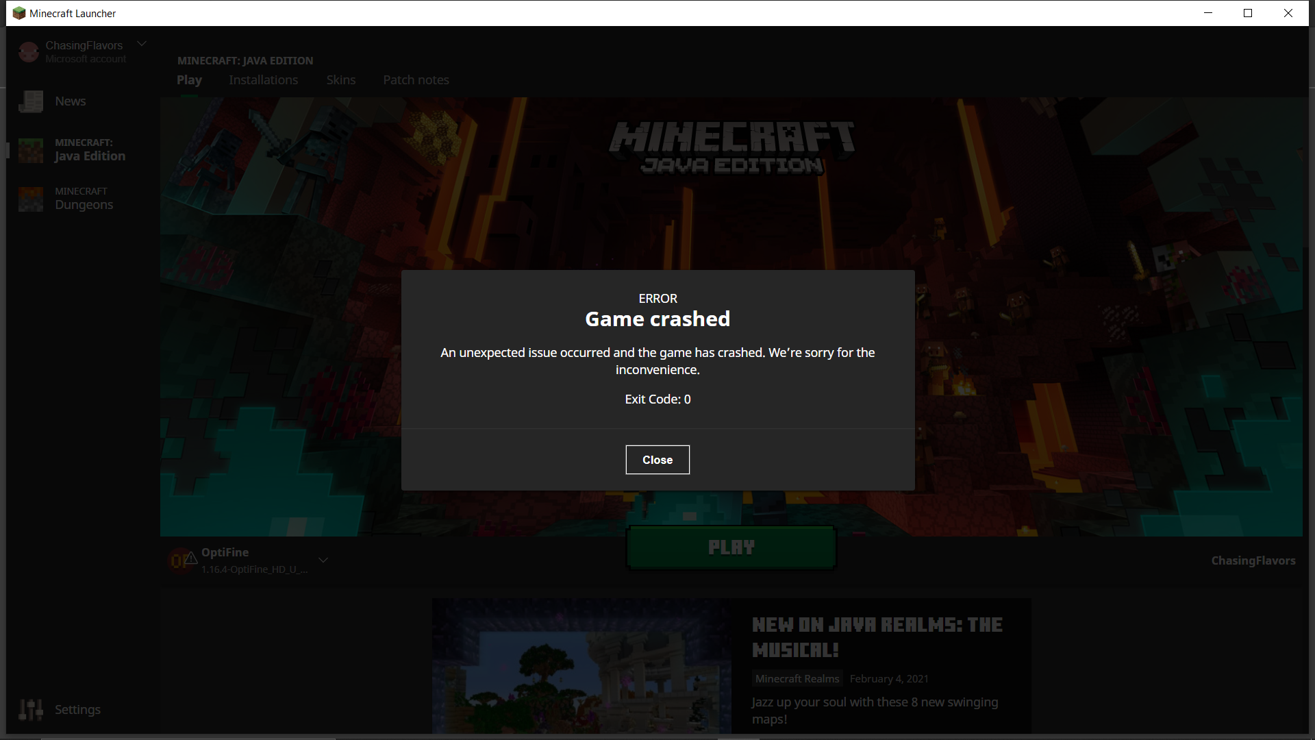Open Settings sliders icon
Image resolution: width=1315 pixels, height=740 pixels.
(31, 710)
